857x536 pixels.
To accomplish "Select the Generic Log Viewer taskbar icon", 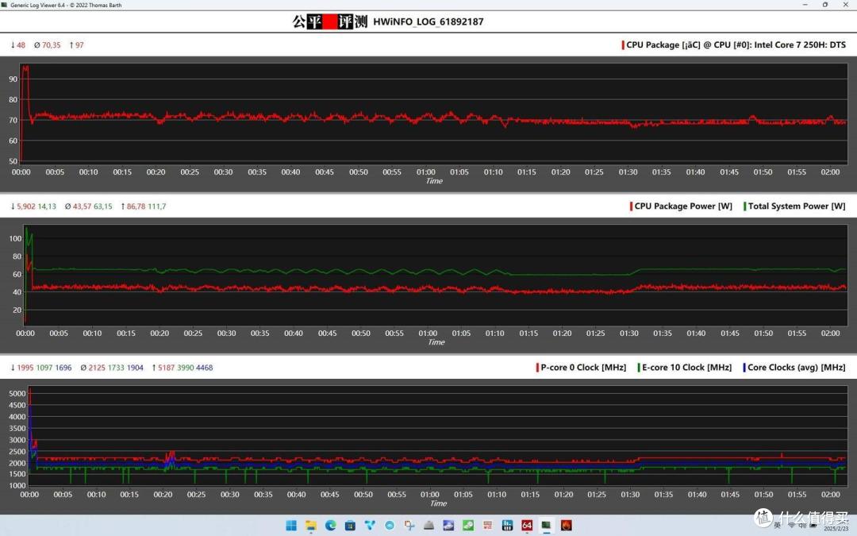I will (547, 526).
